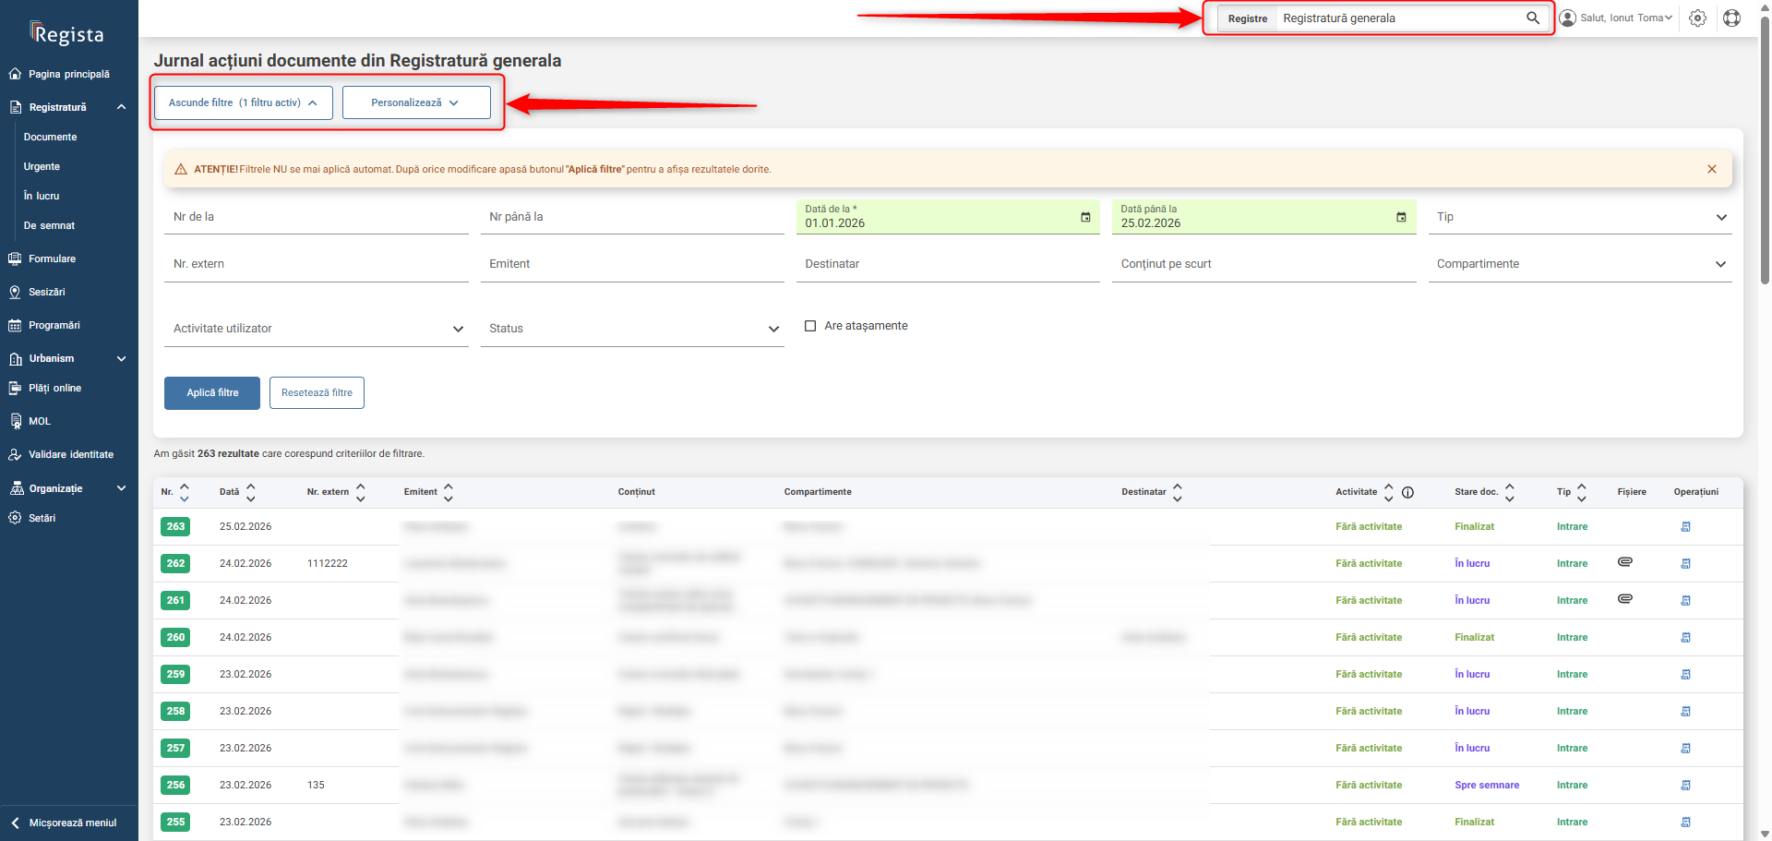Open Programări in the sidebar
1772x841 pixels.
tap(54, 325)
